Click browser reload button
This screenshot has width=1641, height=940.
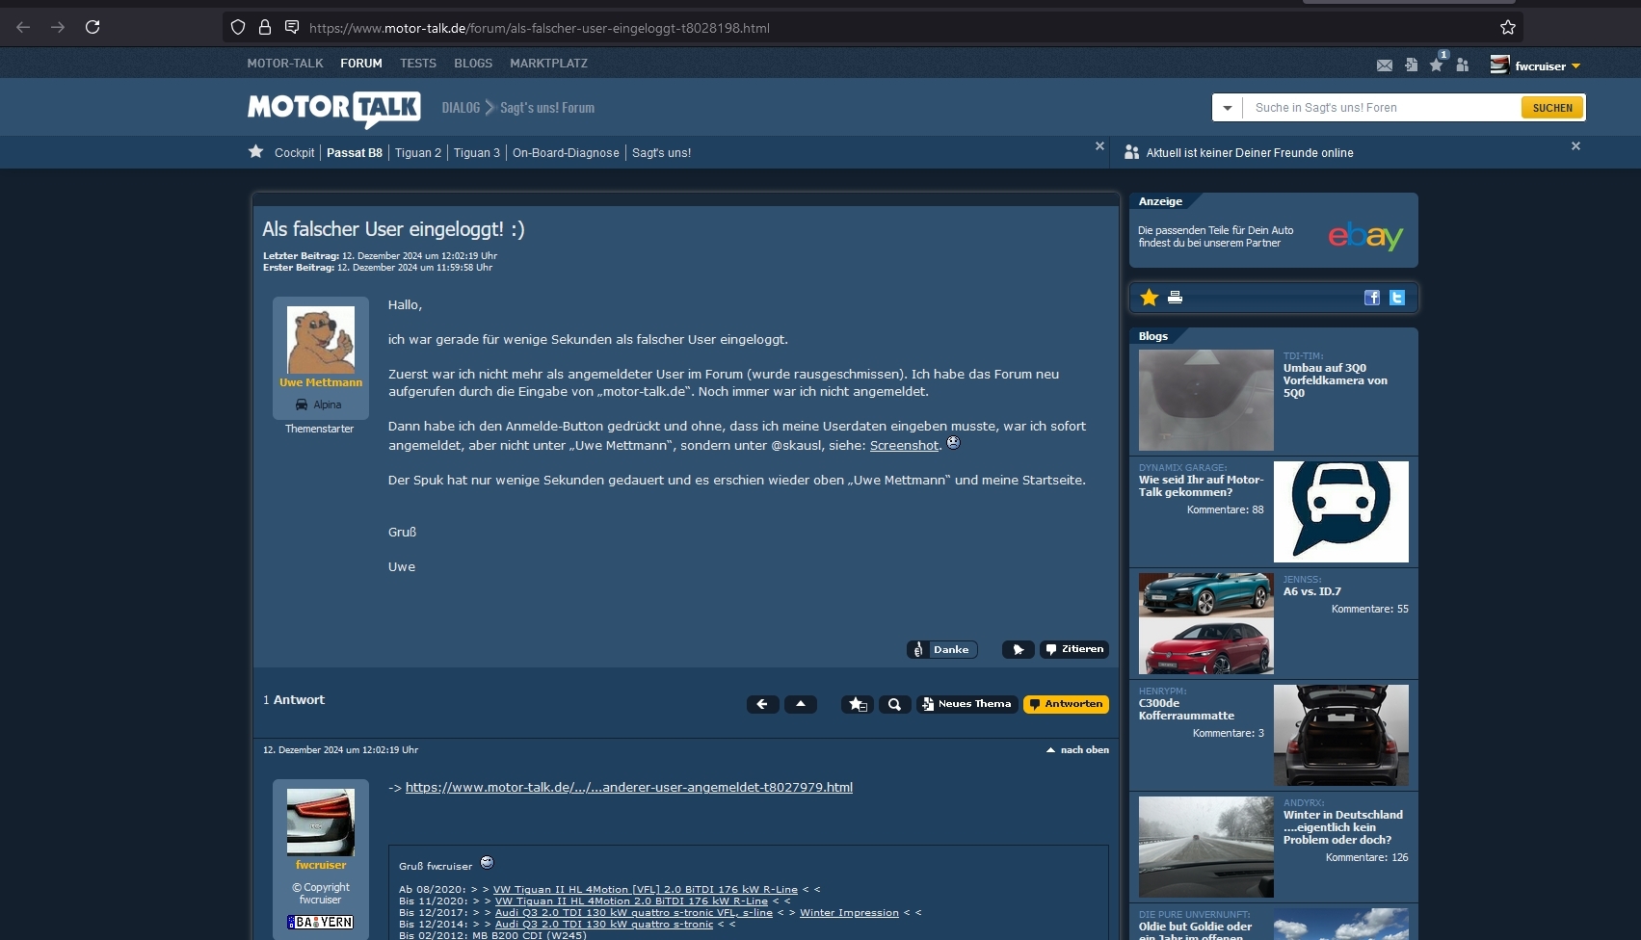[93, 27]
